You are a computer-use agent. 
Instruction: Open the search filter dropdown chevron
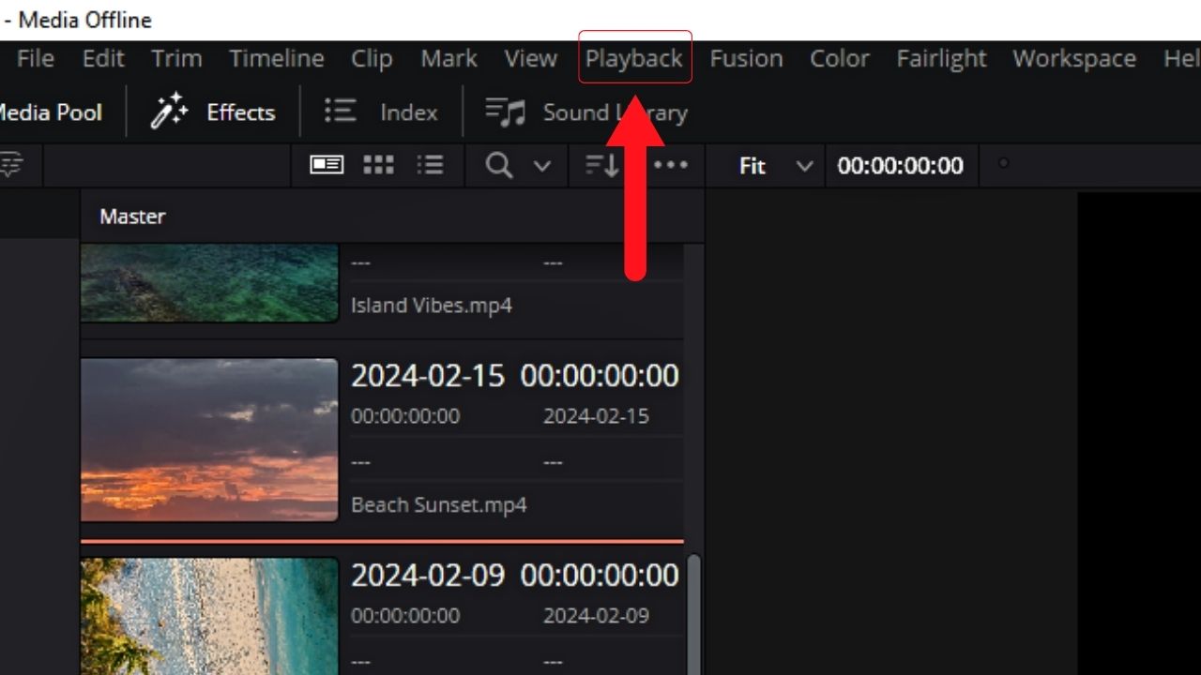[x=541, y=165]
